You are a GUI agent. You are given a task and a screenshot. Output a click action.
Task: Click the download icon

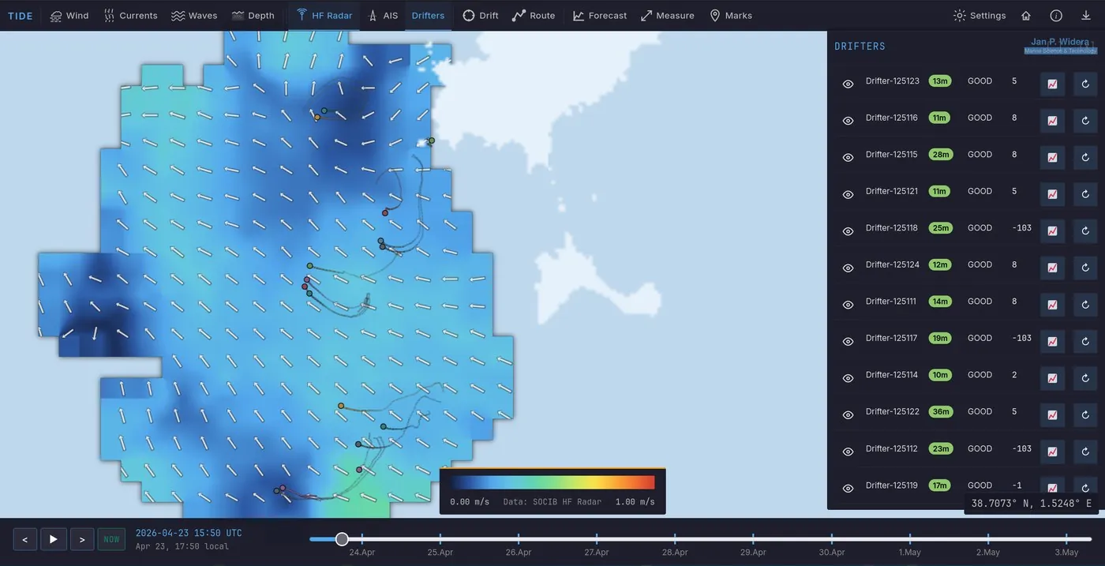pyautogui.click(x=1086, y=15)
